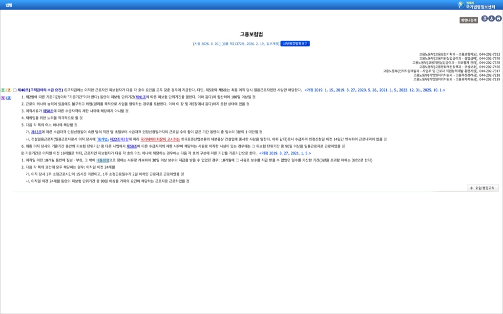Click sub-item 가 about 1주 소정근로시간이 15시간 미만
The width and height of the screenshot is (503, 314).
point(105,174)
